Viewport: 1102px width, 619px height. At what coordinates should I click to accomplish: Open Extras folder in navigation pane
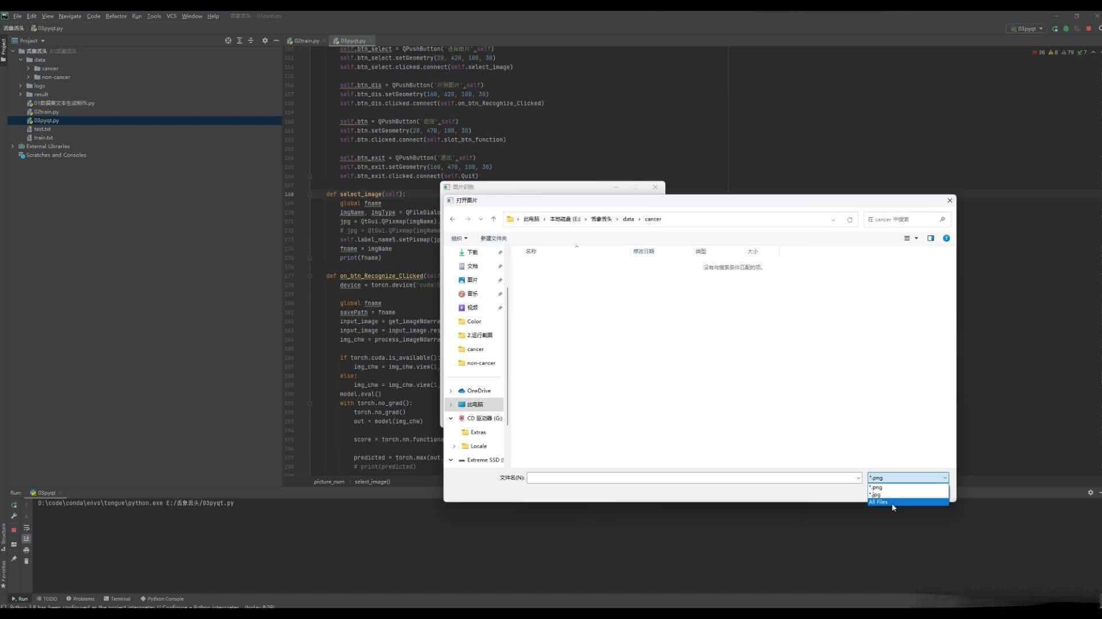tap(478, 432)
